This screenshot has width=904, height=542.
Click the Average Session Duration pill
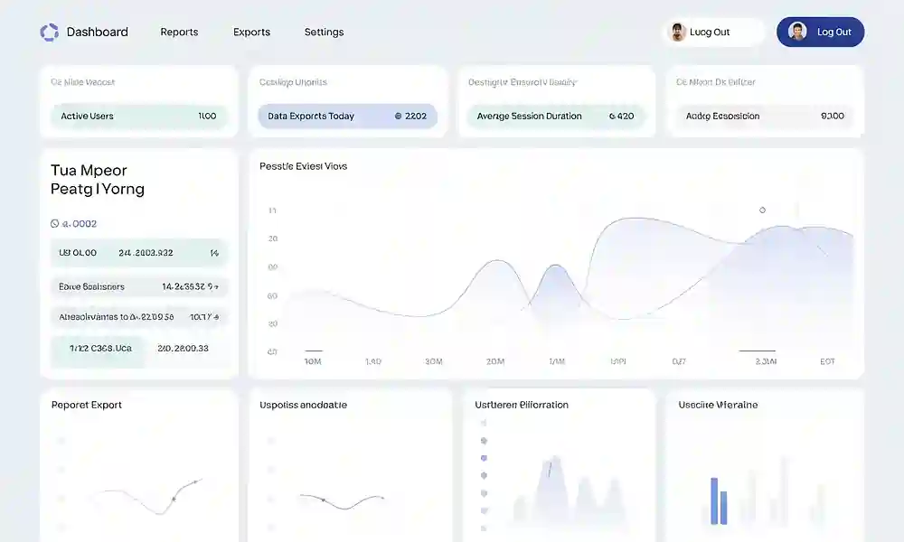555,117
